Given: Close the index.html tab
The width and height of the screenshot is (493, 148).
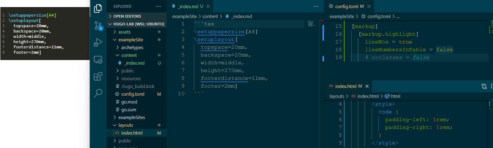Looking at the screenshot, I should [x=367, y=86].
